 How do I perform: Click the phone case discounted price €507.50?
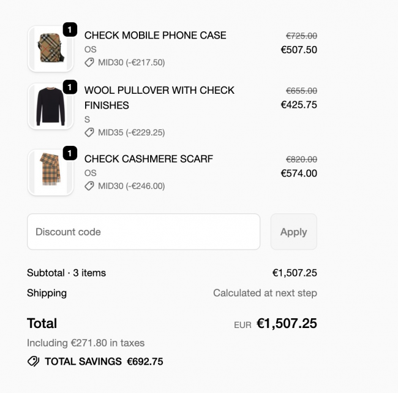click(299, 50)
